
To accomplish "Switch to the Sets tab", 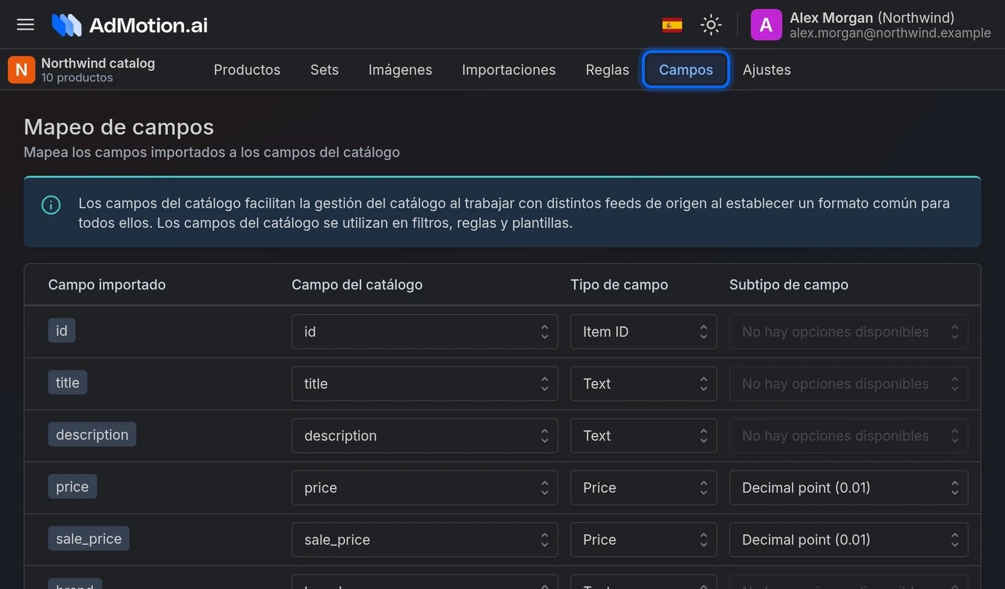I will [x=324, y=70].
